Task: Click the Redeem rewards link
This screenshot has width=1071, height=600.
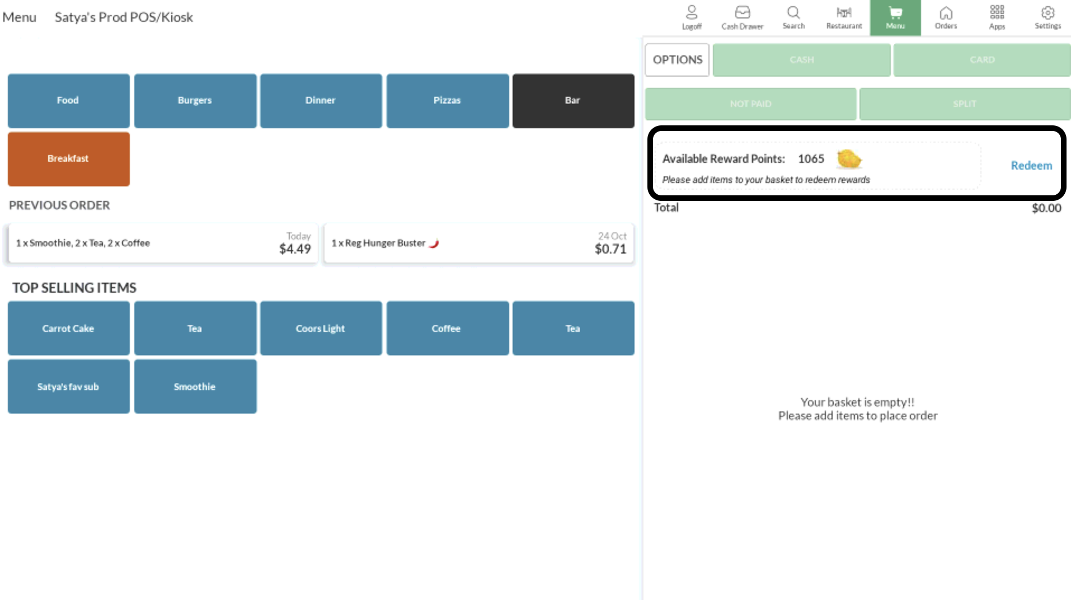Action: click(x=1031, y=166)
